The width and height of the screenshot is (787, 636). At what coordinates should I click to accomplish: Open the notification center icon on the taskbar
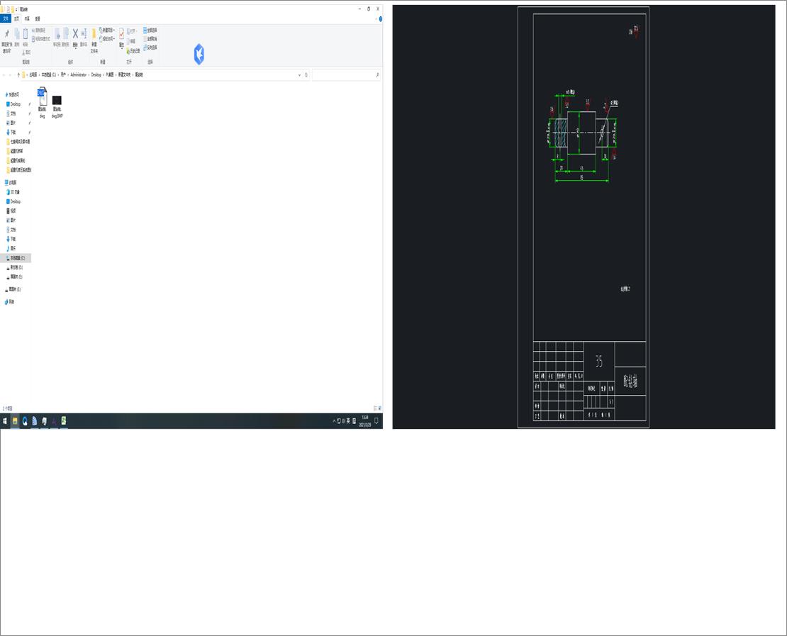[x=376, y=421]
